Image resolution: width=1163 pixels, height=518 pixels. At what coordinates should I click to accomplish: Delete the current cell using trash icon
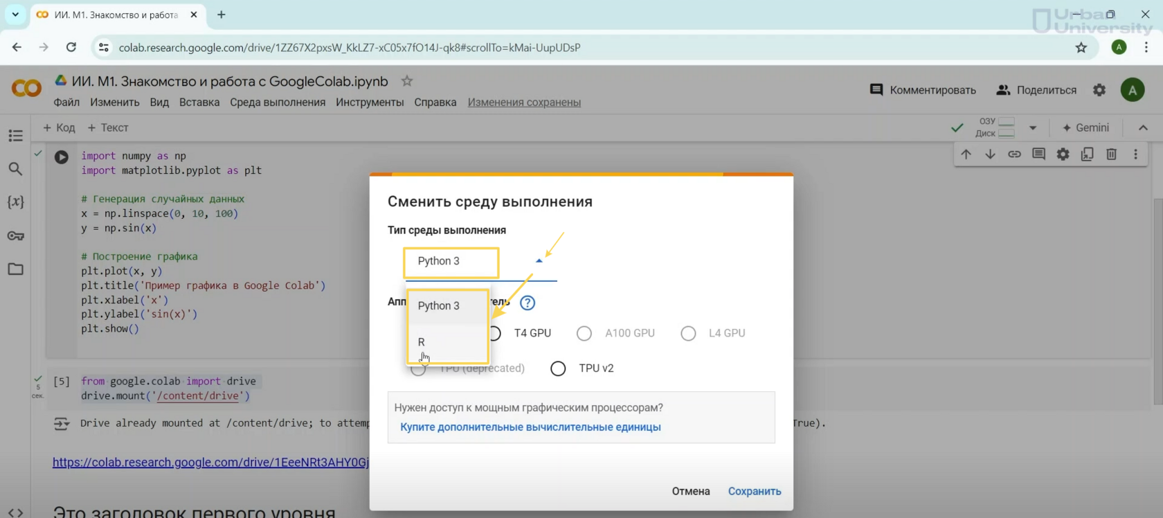(1111, 154)
